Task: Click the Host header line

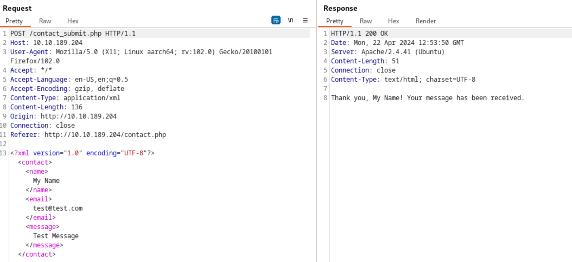Action: (x=46, y=43)
